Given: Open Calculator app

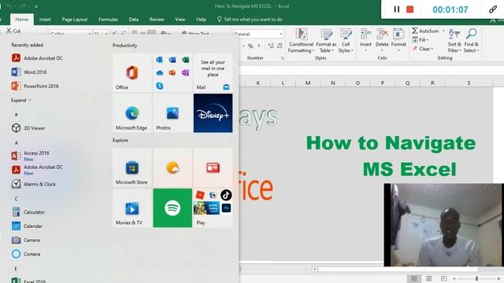Looking at the screenshot, I should click(x=28, y=212).
